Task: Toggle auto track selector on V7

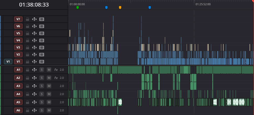Action: [34, 19]
